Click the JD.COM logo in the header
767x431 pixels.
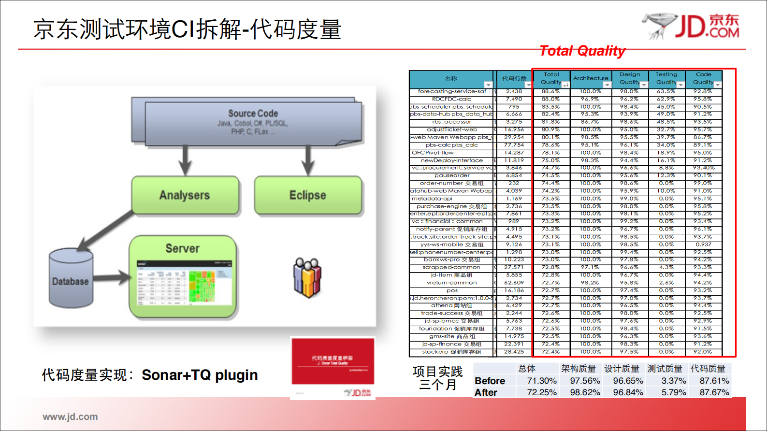click(691, 26)
